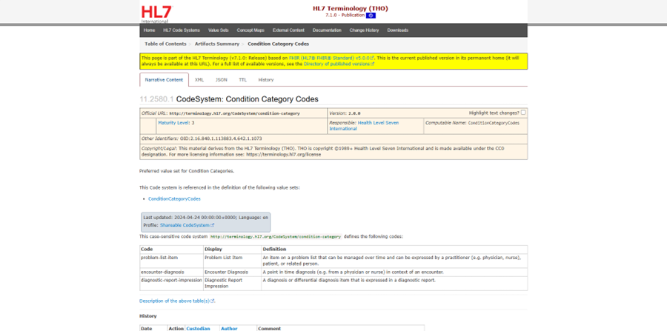Click Condition Category Codes breadcrumb
Viewport: 667px width, 331px height.
[x=278, y=44]
